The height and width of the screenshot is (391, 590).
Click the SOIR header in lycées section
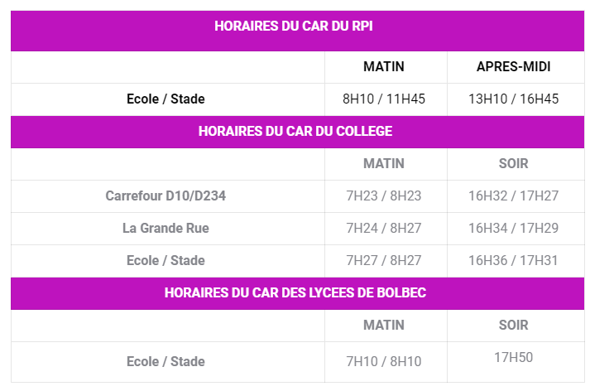point(514,325)
